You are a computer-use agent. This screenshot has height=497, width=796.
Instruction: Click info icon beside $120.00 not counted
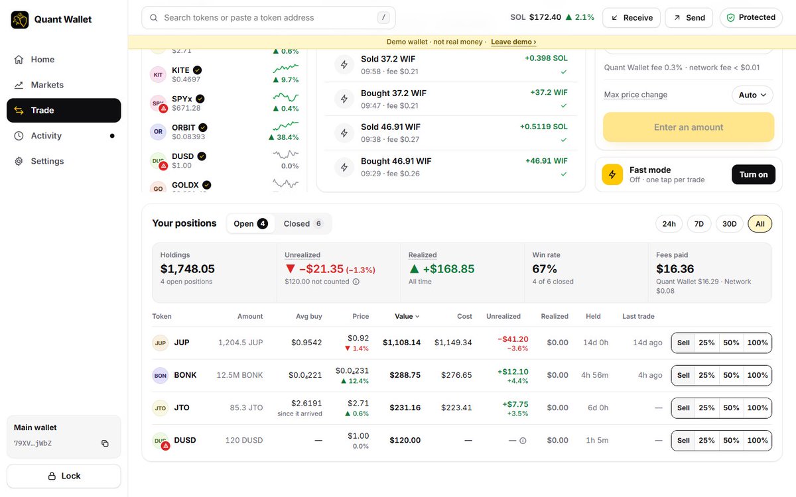(x=356, y=282)
